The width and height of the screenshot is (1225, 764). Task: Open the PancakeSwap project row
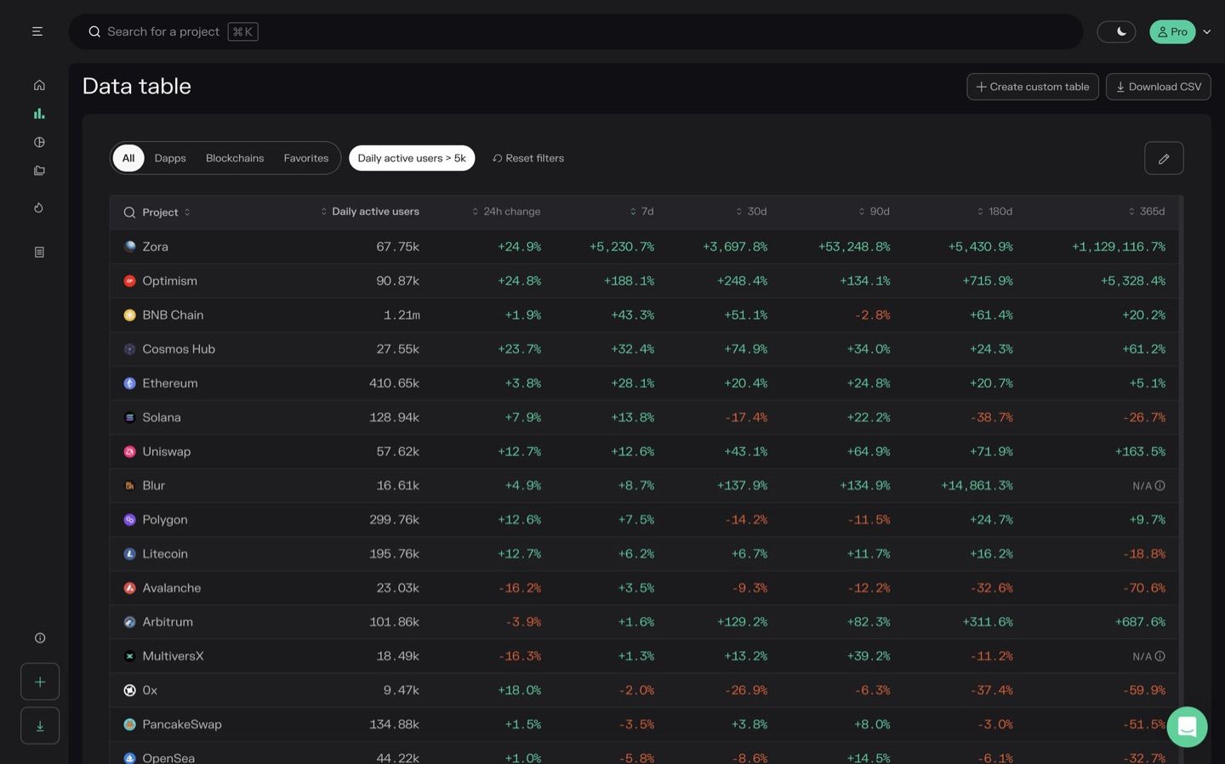(644, 724)
